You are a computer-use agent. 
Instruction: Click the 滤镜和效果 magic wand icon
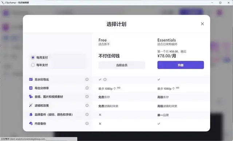coord(31,105)
